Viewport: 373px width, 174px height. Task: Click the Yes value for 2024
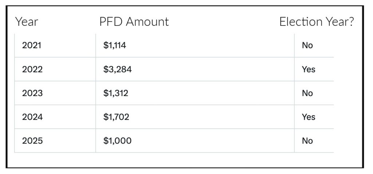[x=309, y=117]
